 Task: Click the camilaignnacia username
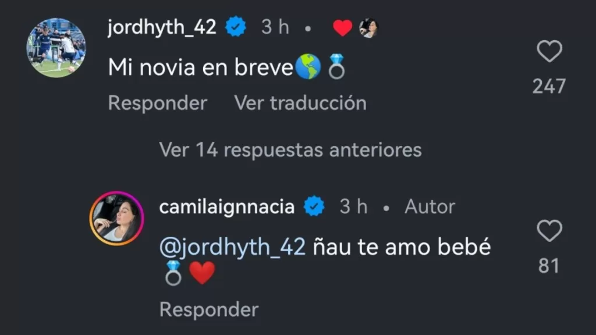[x=226, y=206]
